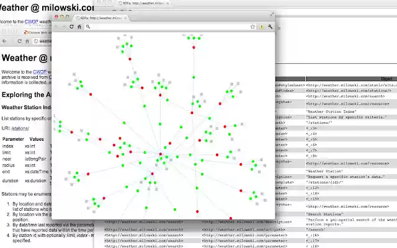Click the back arrow in front window toolbar
397x248 pixels.
coord(56,27)
